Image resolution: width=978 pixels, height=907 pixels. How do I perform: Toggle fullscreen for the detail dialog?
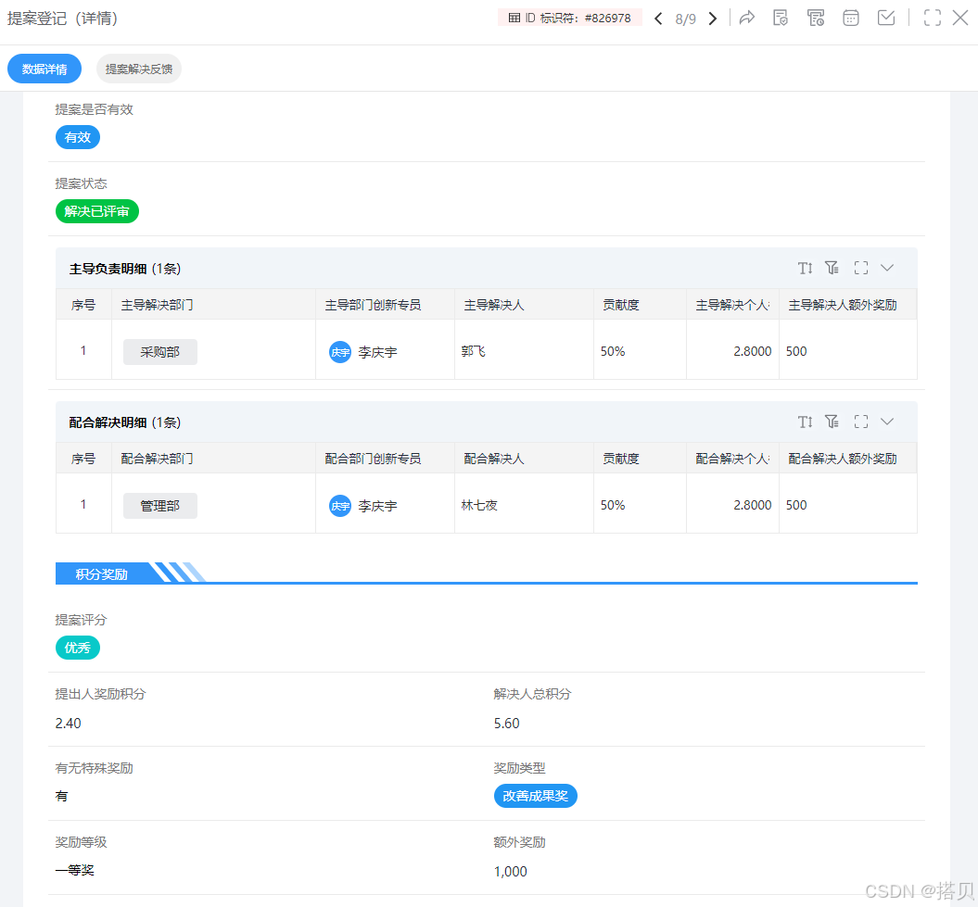(933, 18)
